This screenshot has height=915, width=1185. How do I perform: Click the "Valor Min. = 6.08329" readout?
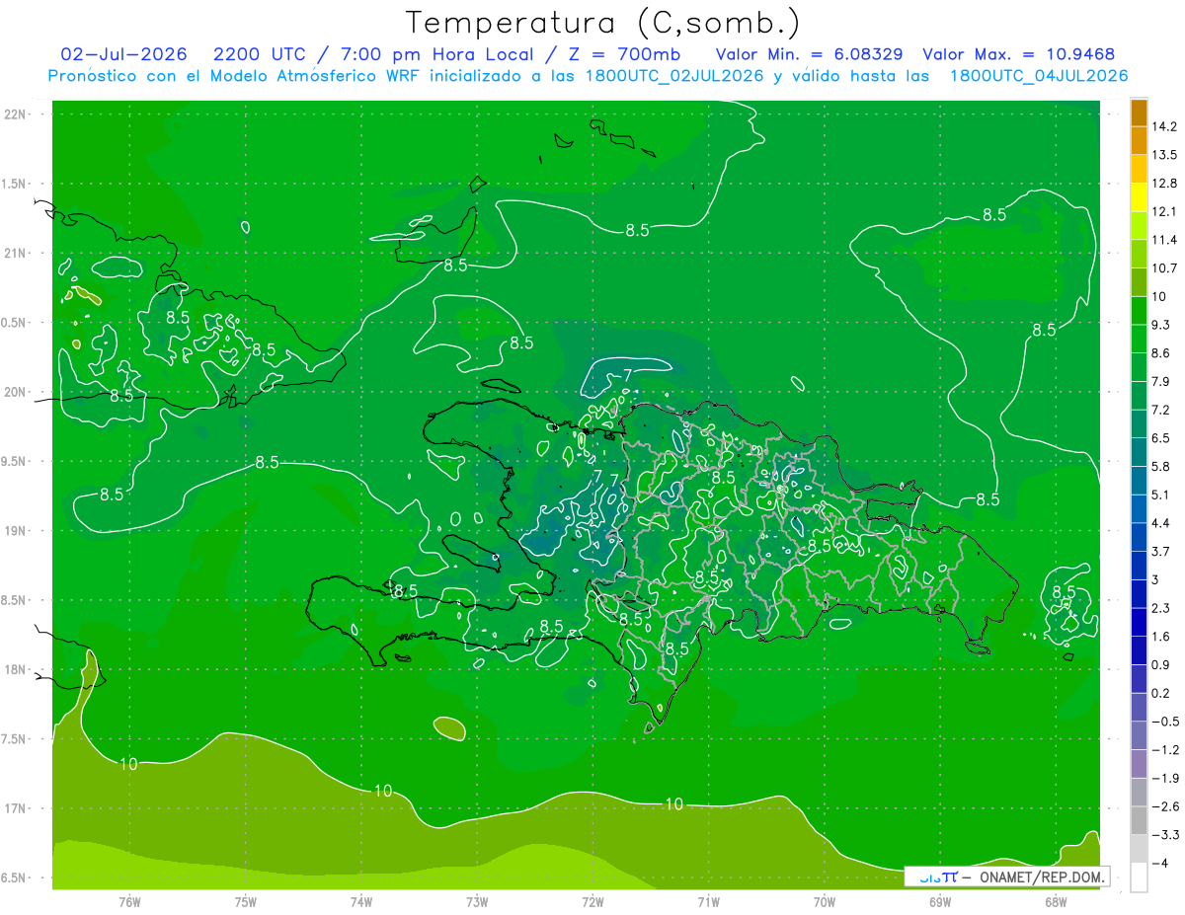click(x=808, y=54)
